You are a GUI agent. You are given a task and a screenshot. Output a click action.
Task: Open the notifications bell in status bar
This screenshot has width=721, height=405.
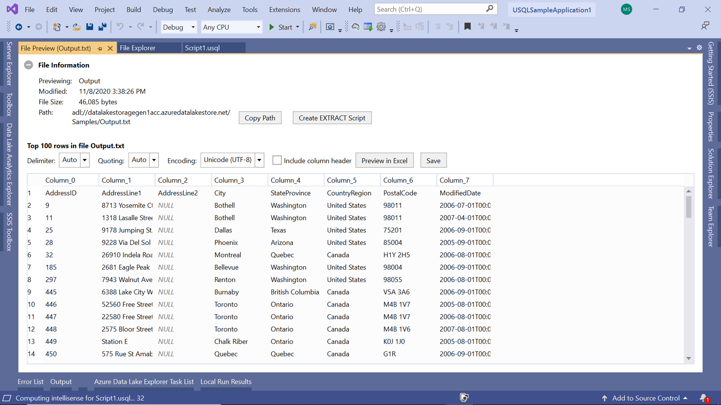click(703, 398)
